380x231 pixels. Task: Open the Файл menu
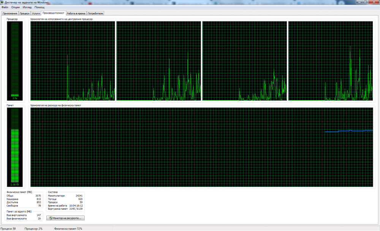(x=5, y=7)
